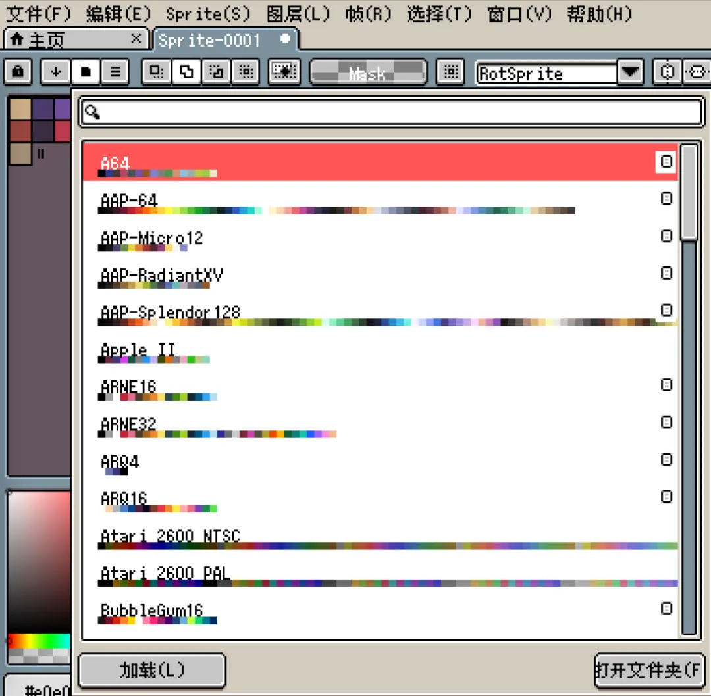The width and height of the screenshot is (711, 696).
Task: Select the filled square selection mode
Action: pos(85,72)
